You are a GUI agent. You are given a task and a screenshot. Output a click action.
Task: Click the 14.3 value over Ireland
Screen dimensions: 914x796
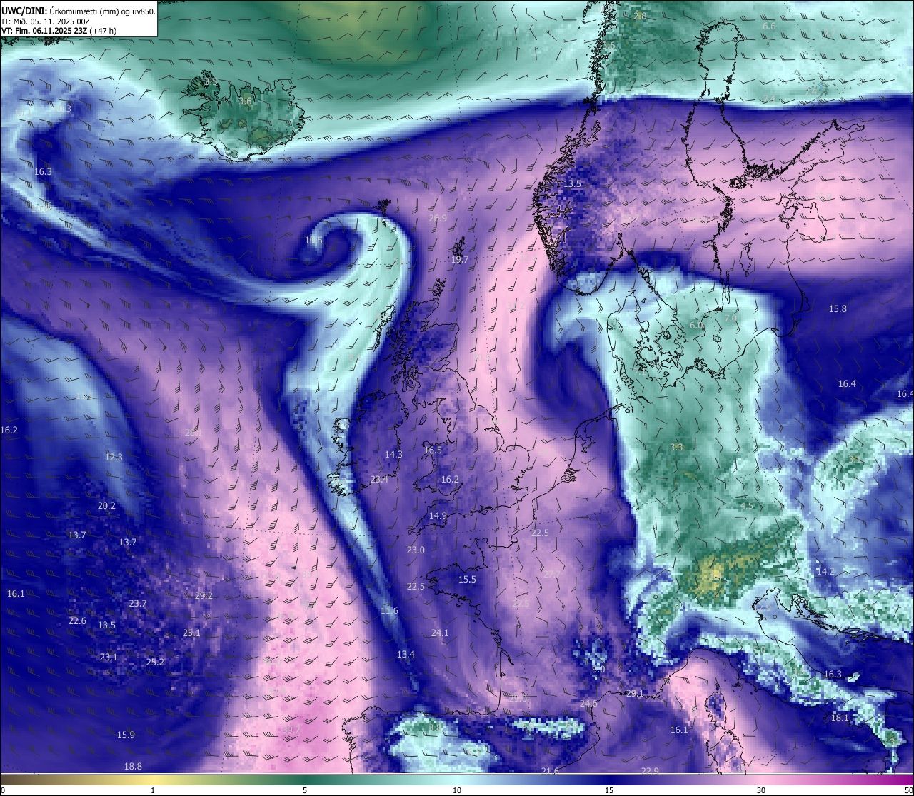[x=393, y=454]
